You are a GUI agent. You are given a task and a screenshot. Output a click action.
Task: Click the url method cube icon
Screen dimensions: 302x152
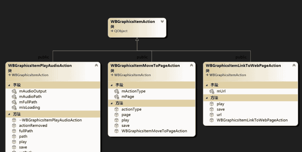(212, 115)
